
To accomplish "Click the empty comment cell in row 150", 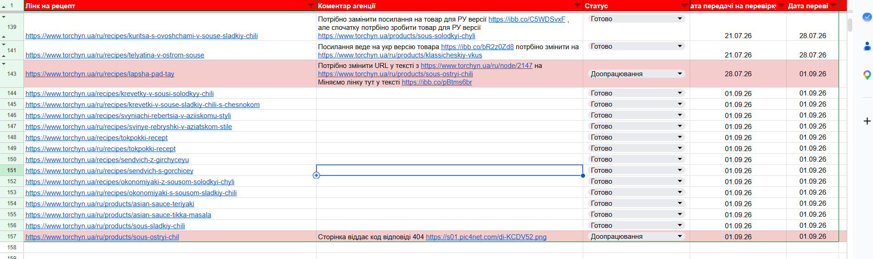I will point(449,159).
